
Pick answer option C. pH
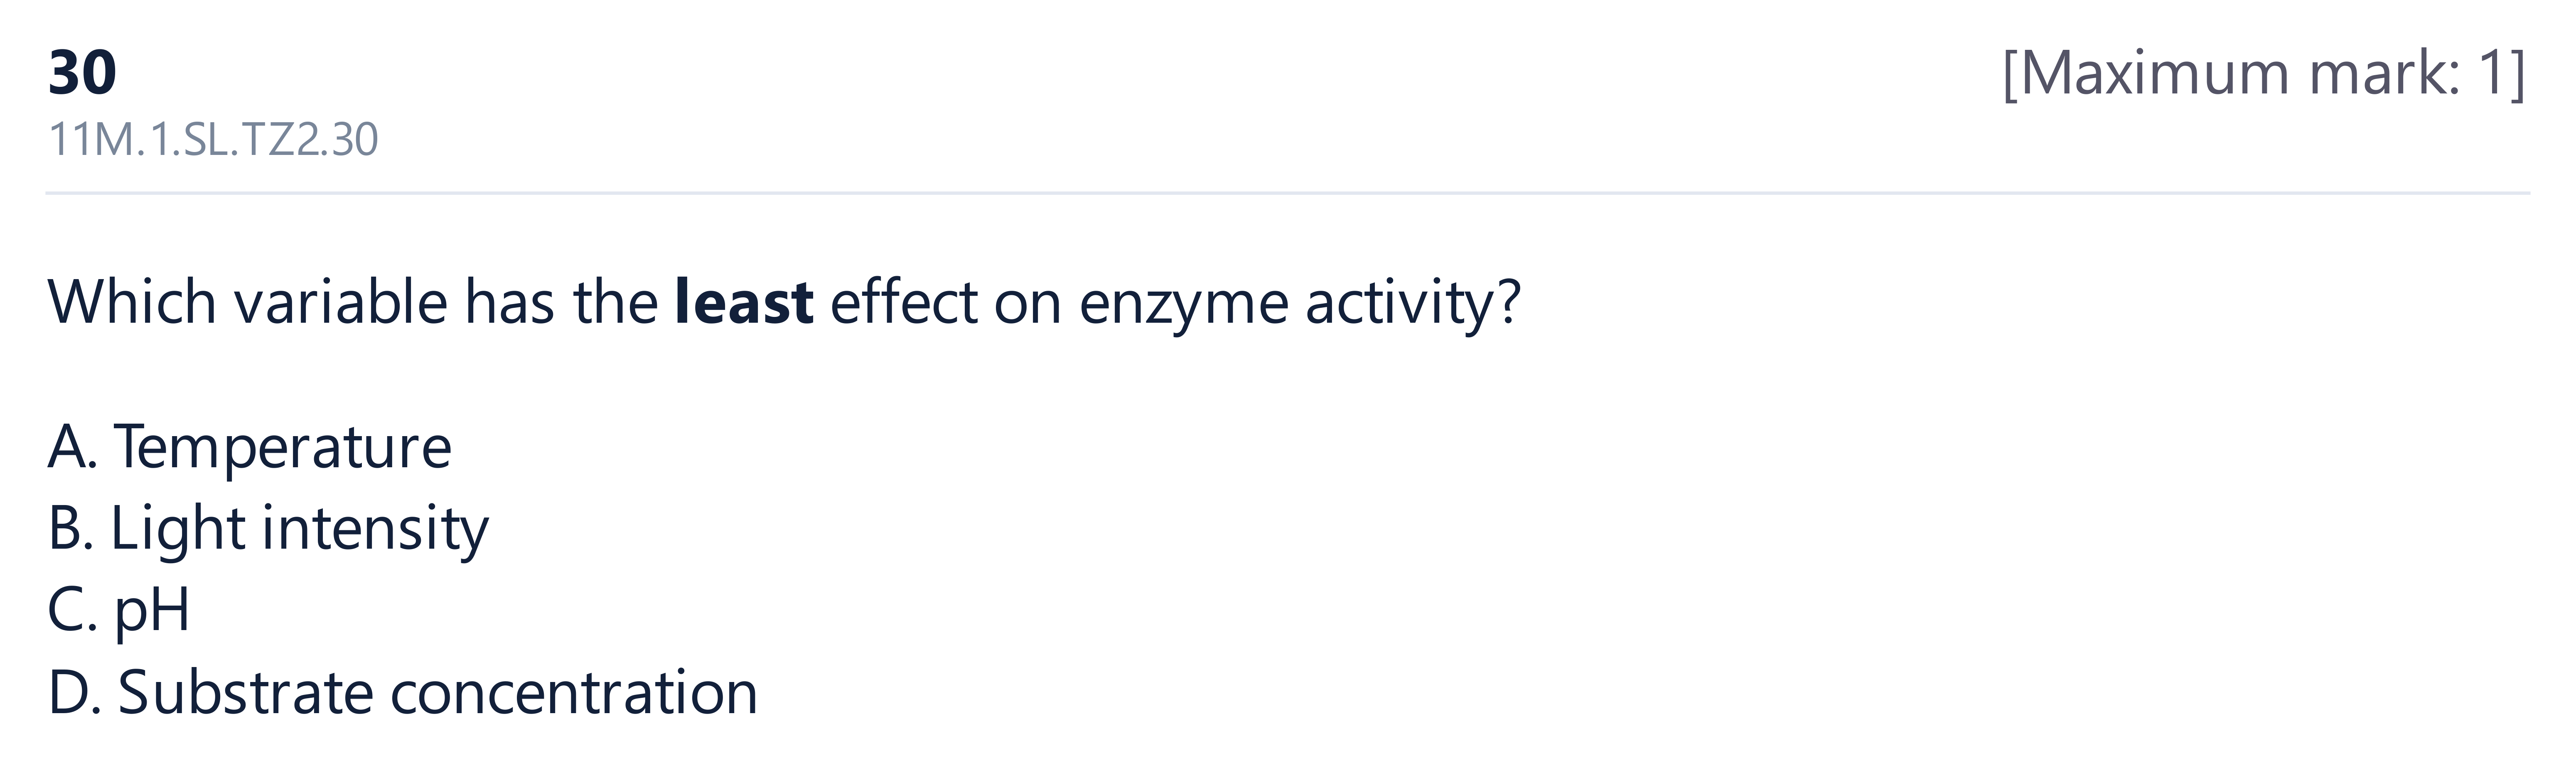click(x=118, y=611)
